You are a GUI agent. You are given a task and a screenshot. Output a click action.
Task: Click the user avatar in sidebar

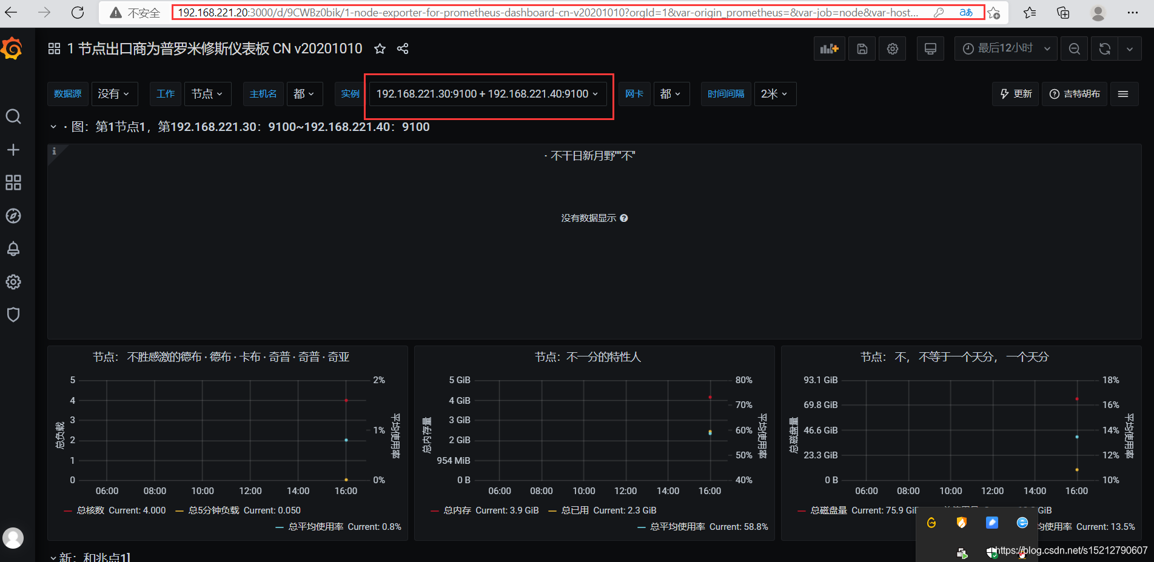pos(13,538)
